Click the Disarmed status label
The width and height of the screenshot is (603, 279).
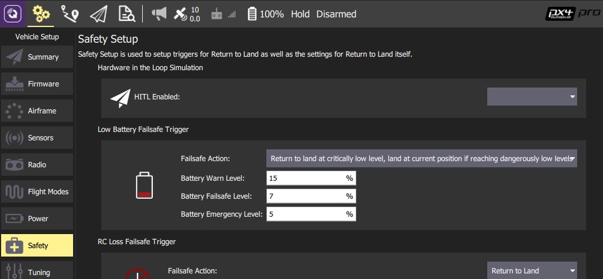[x=336, y=14]
